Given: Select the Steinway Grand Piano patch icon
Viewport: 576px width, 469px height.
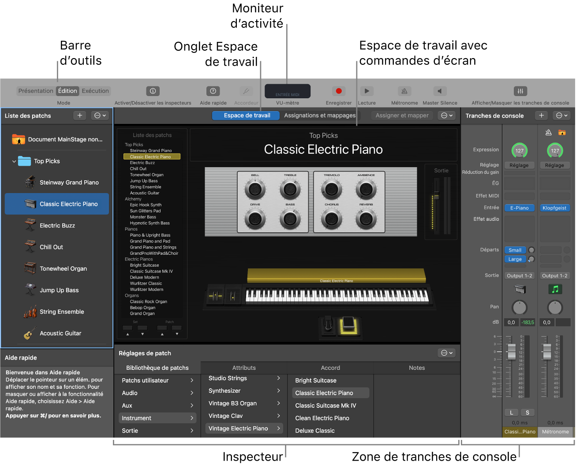Looking at the screenshot, I should [x=29, y=182].
